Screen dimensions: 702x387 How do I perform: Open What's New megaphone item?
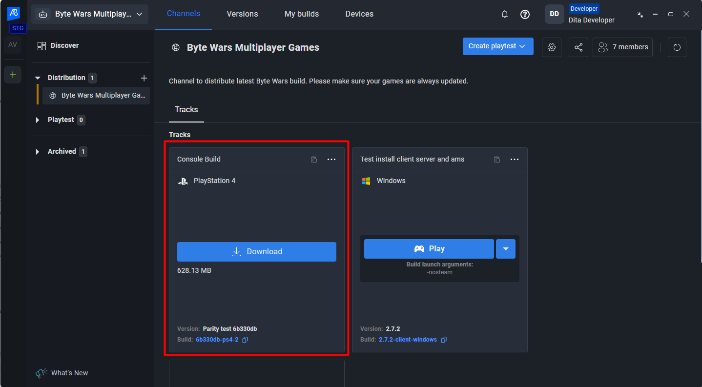tap(62, 373)
